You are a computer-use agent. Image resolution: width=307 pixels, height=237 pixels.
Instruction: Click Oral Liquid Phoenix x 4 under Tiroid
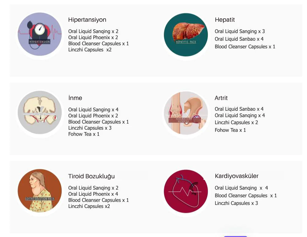93,194
